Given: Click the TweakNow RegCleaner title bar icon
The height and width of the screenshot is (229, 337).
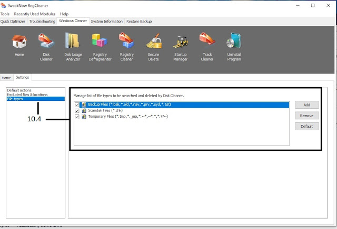Looking at the screenshot, I should point(3,5).
